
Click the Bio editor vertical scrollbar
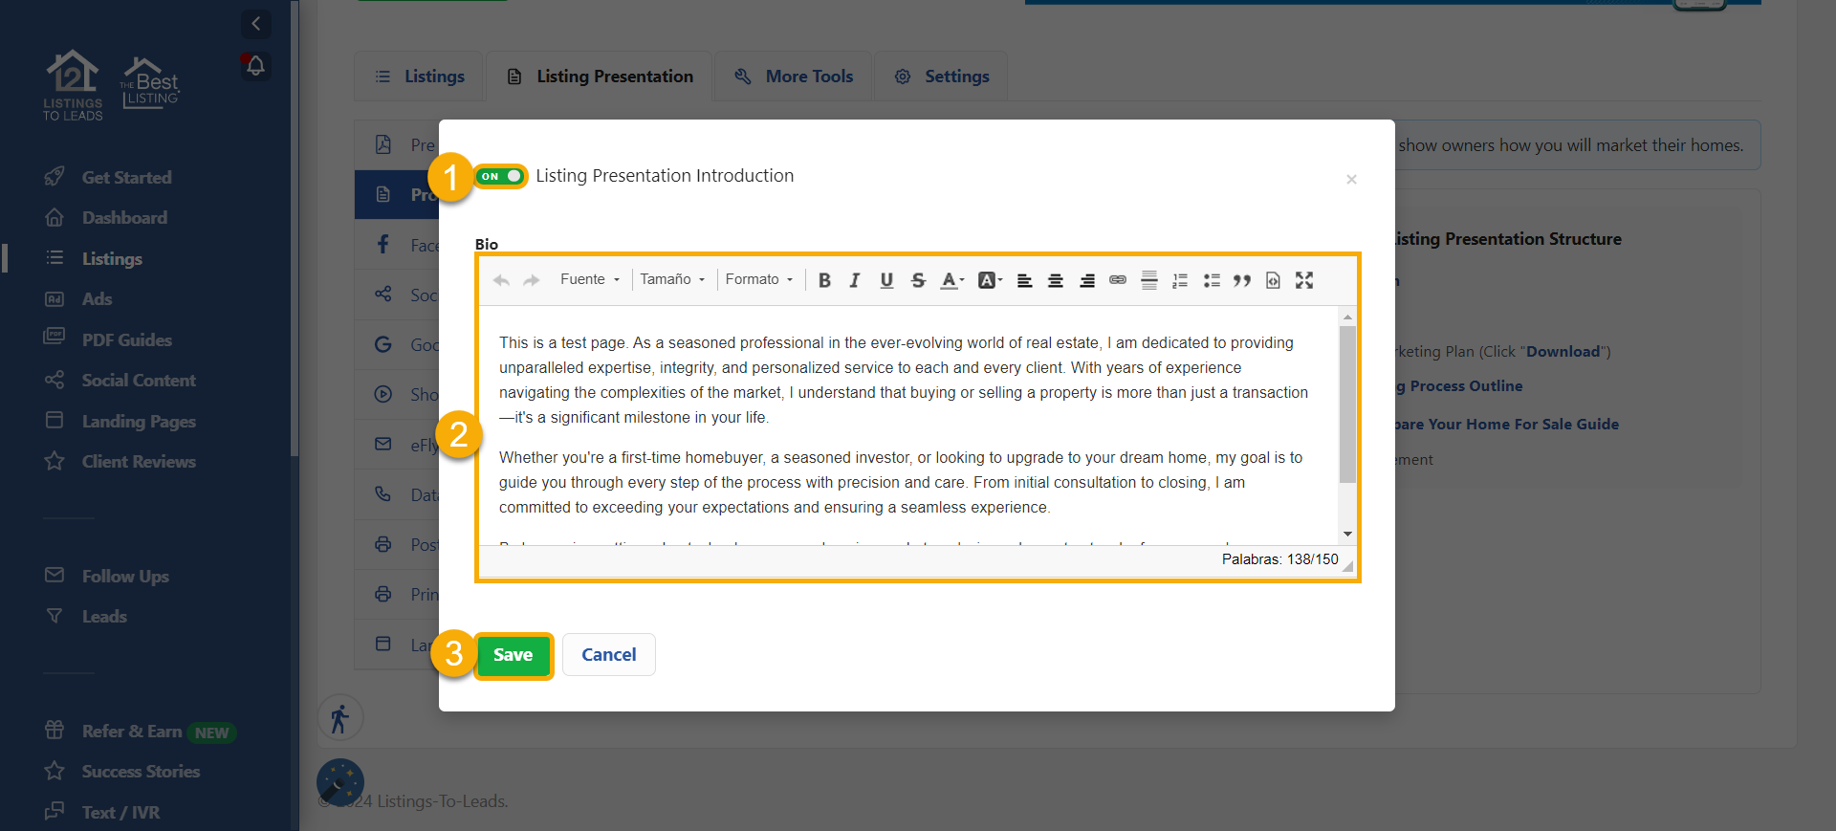[1347, 405]
